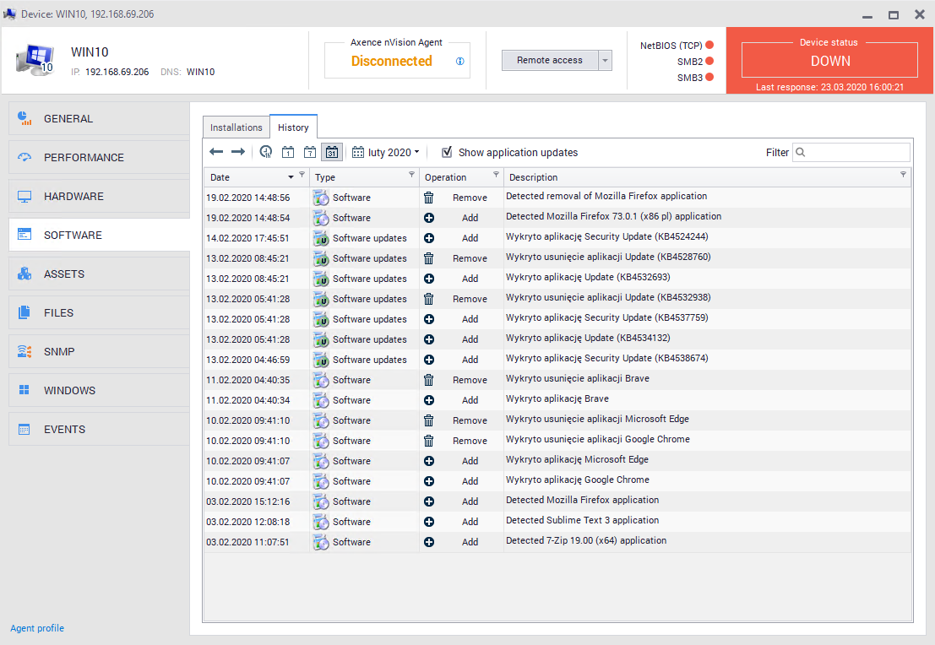Click the forward arrow in history toolbar

(x=238, y=152)
